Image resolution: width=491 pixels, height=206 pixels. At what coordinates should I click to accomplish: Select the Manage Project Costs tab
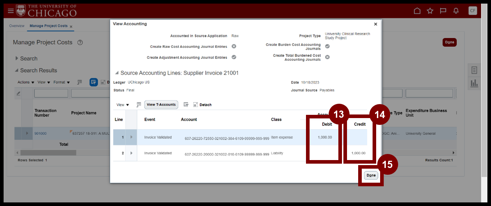tap(49, 26)
